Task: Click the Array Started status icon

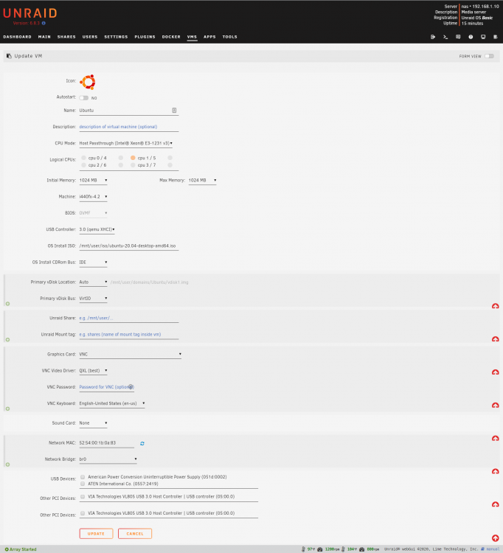Action: coord(7,549)
